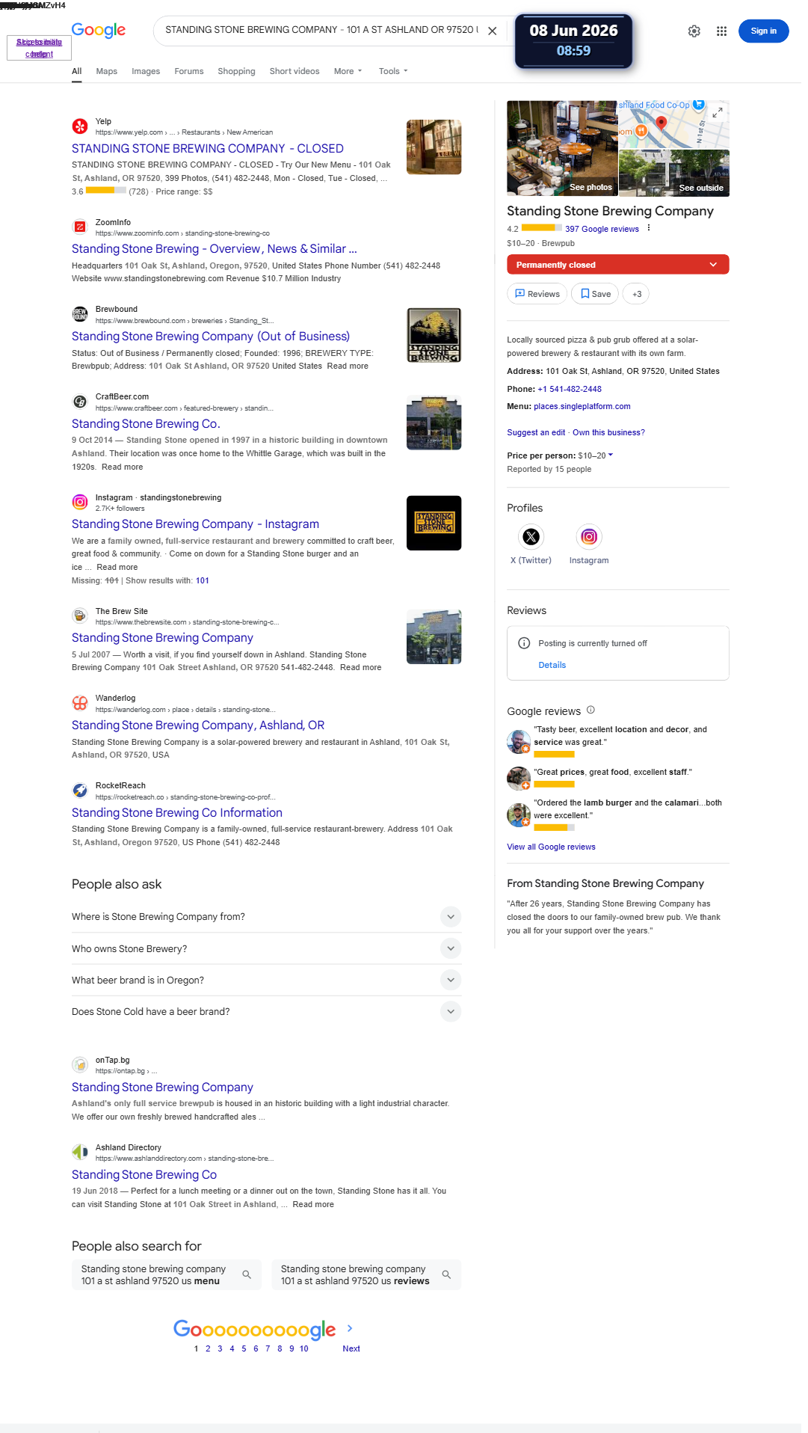The height and width of the screenshot is (1433, 808).
Task: Click the next-page arrow beside the pagination logo
Action: 350,1328
